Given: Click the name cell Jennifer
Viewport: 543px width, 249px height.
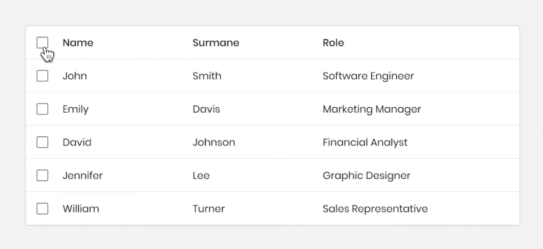Looking at the screenshot, I should [x=83, y=176].
